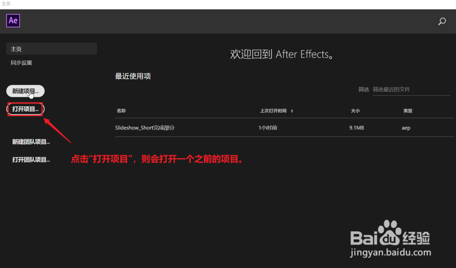This screenshot has width=456, height=268.
Task: Choose 新建团队项目 option
Action: (31, 142)
